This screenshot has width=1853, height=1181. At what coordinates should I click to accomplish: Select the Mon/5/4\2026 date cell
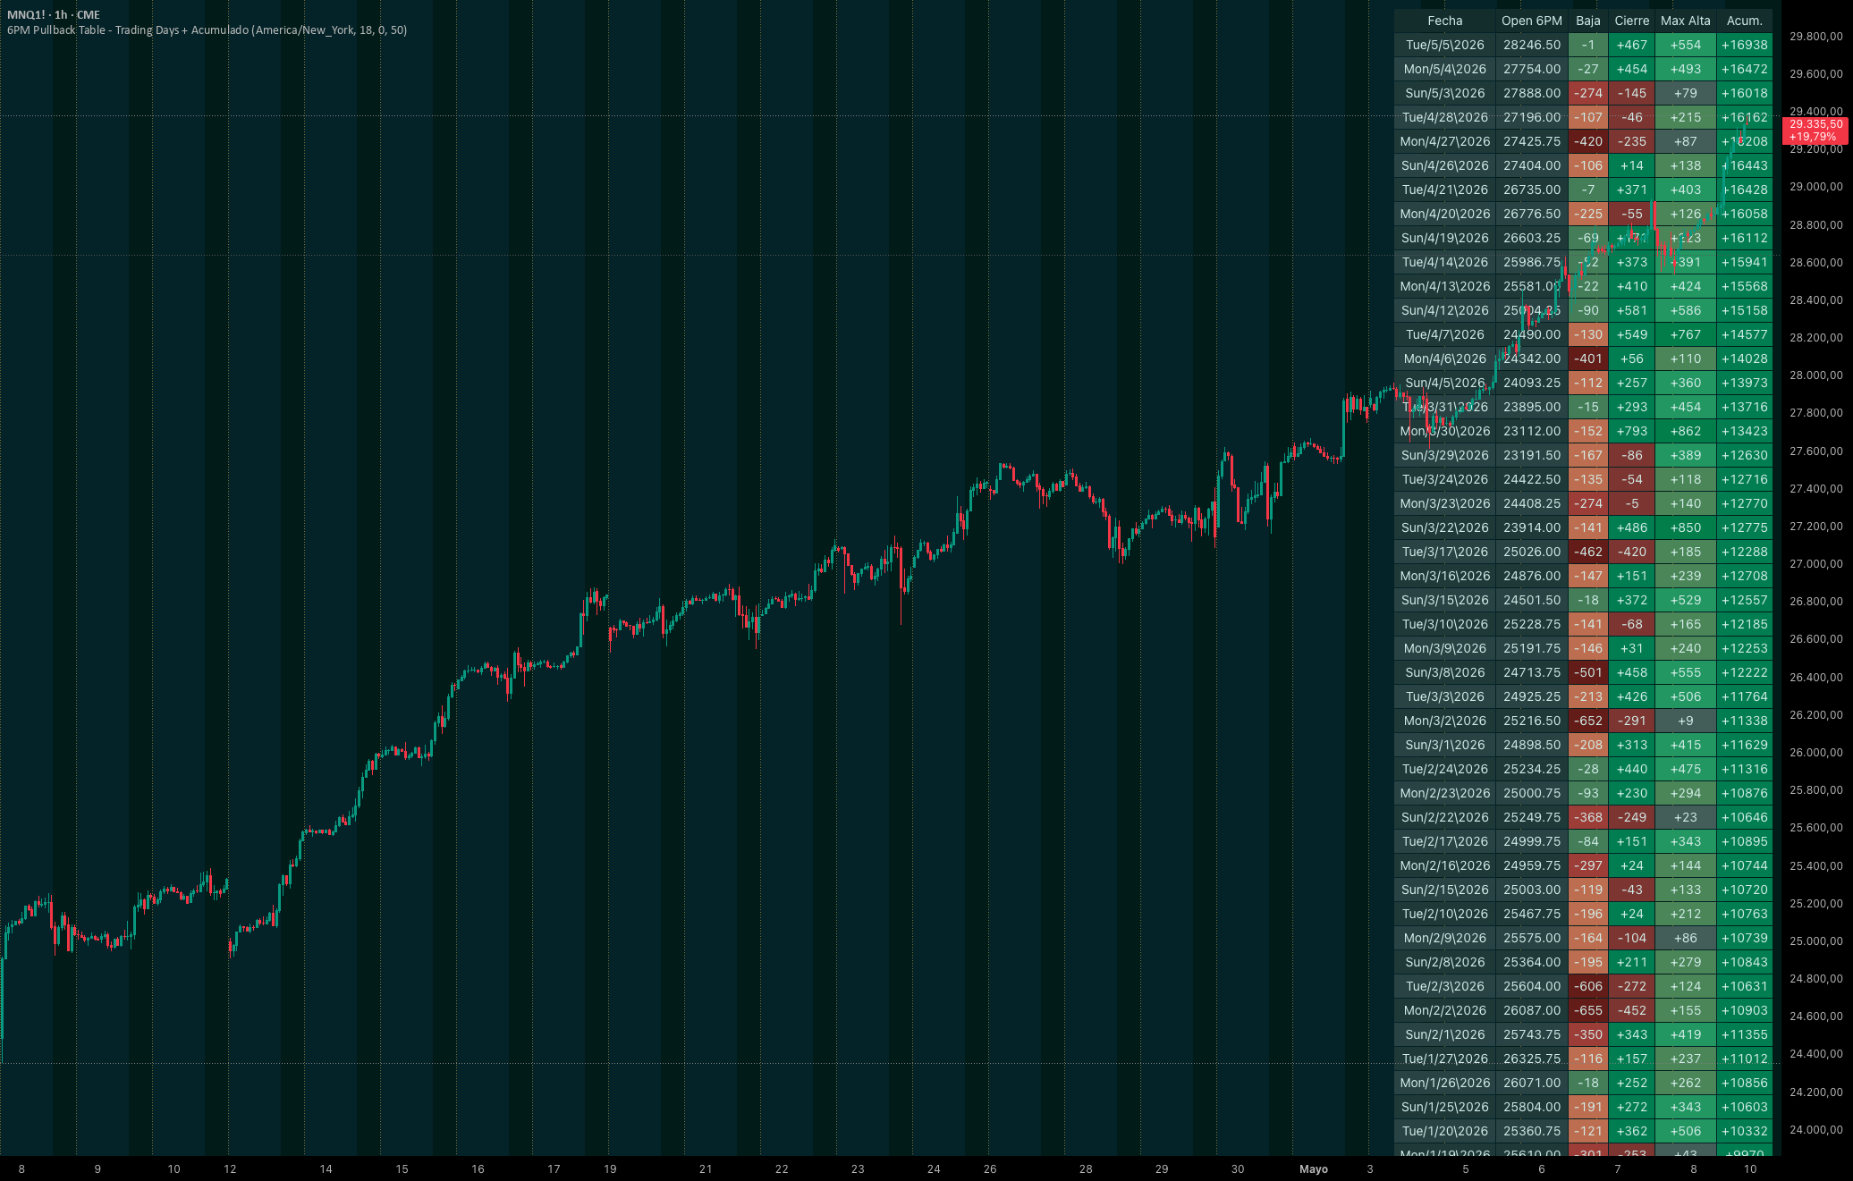1445,69
